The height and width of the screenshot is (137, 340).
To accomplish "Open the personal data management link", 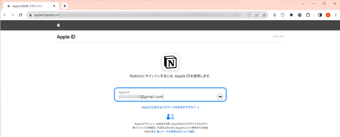I will tap(176, 131).
